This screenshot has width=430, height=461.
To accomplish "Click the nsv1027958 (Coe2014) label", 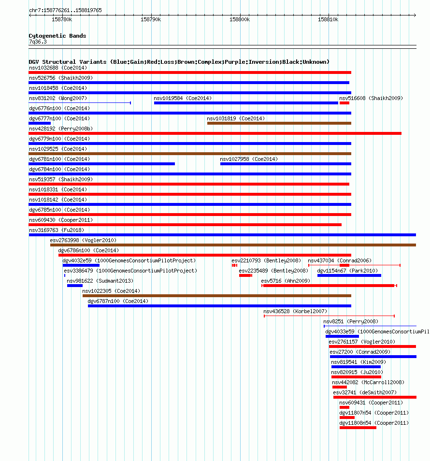I will pyautogui.click(x=249, y=159).
